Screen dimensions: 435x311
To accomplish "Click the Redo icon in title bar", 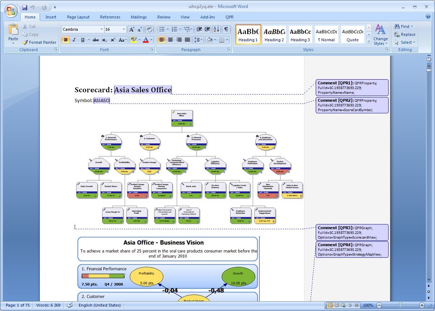I will pos(45,7).
